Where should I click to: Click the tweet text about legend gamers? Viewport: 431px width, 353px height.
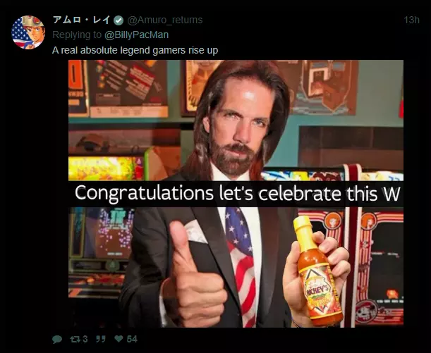click(135, 51)
